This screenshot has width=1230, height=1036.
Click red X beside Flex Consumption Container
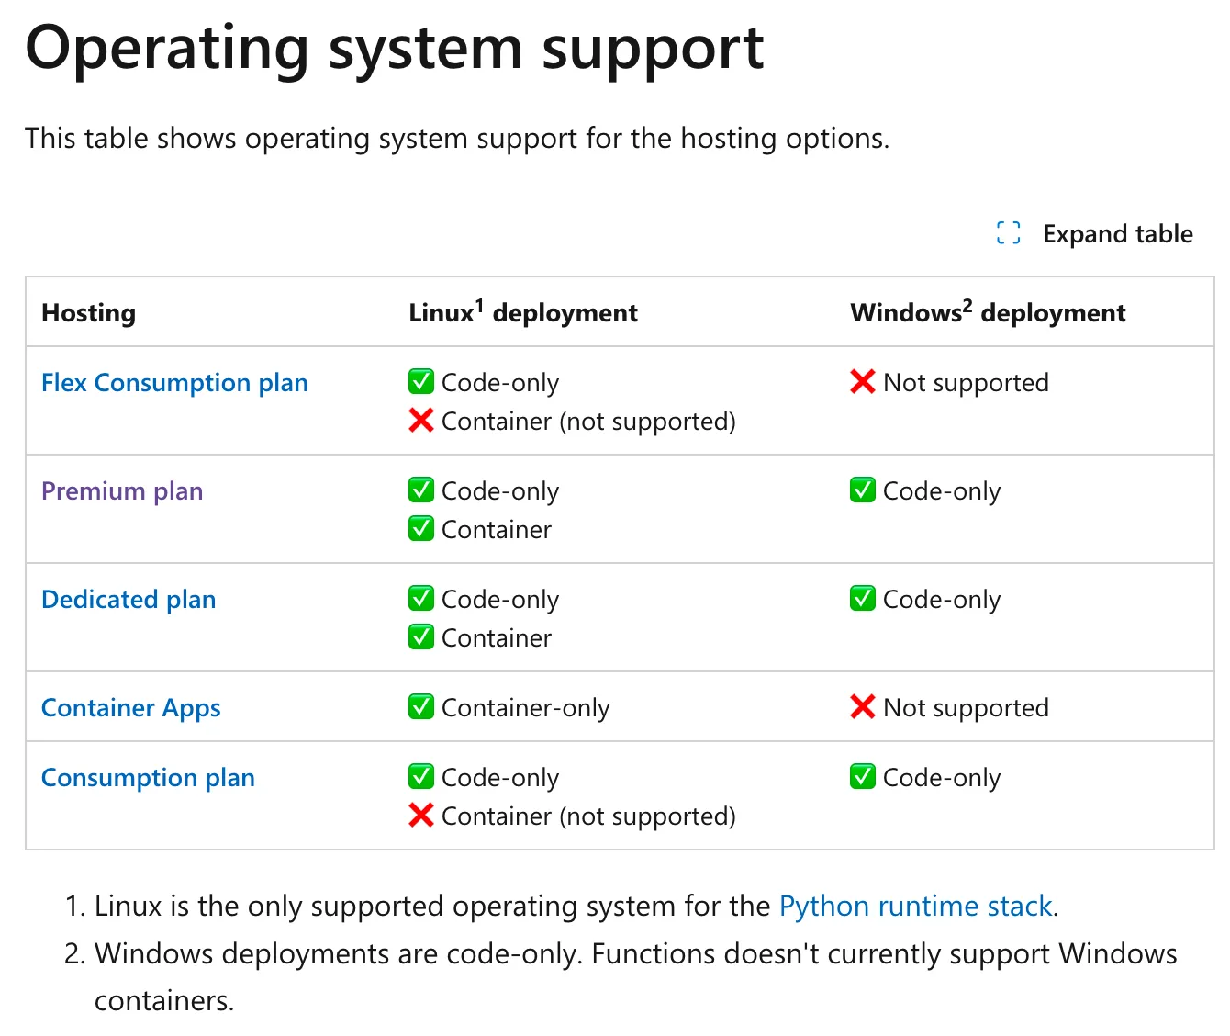421,421
